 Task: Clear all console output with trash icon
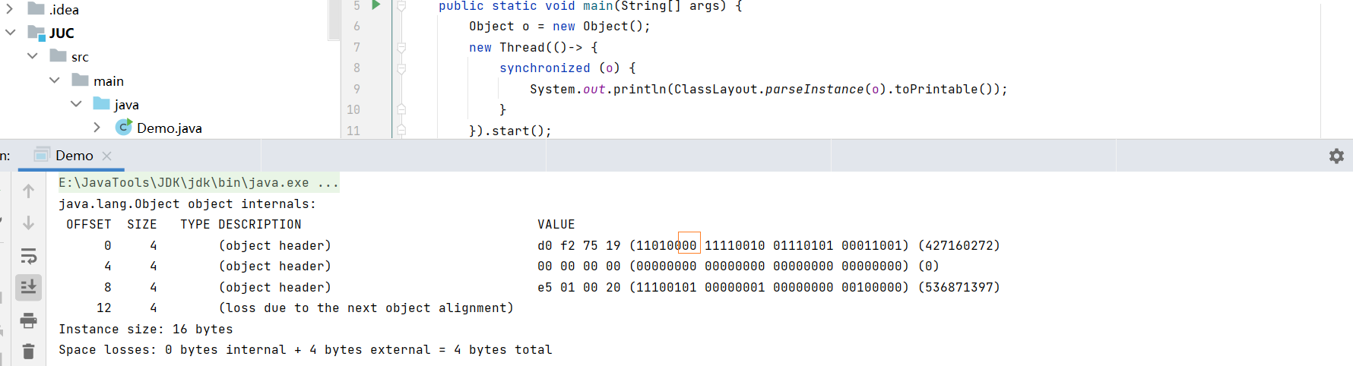click(x=28, y=352)
